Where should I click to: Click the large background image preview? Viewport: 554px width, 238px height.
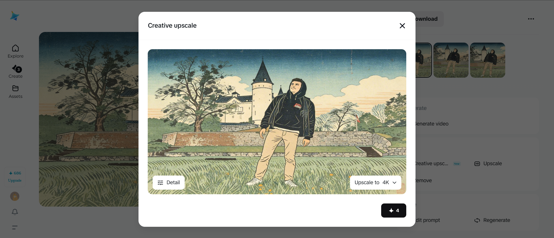[89, 119]
